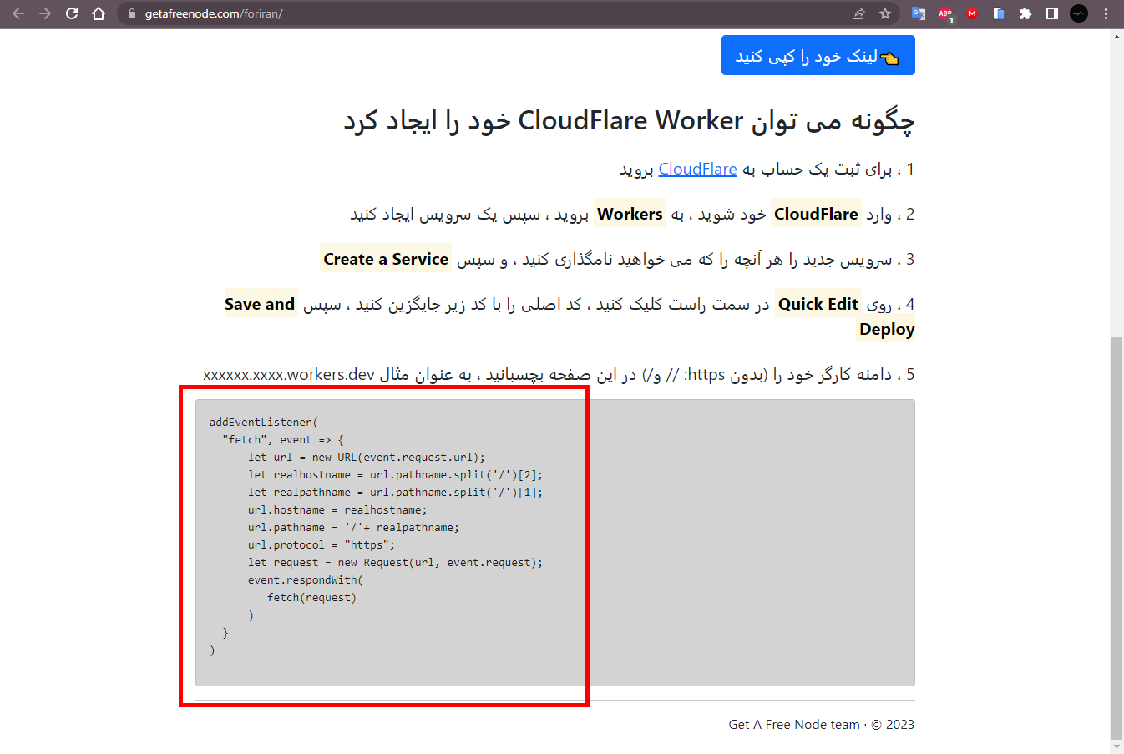
Task: Open the blue document extension icon
Action: click(x=999, y=13)
